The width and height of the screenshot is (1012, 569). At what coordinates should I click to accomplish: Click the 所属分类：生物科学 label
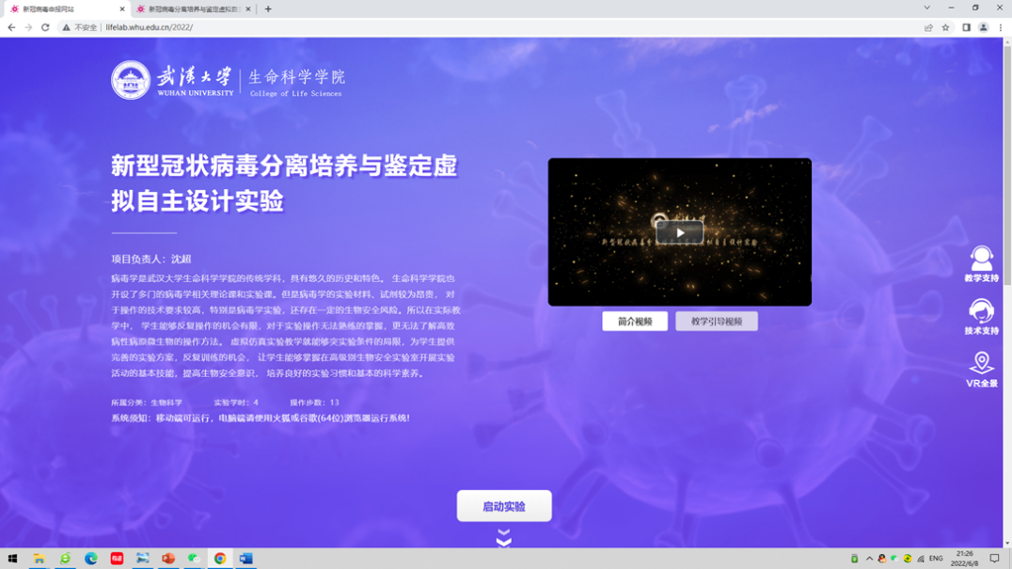click(147, 402)
